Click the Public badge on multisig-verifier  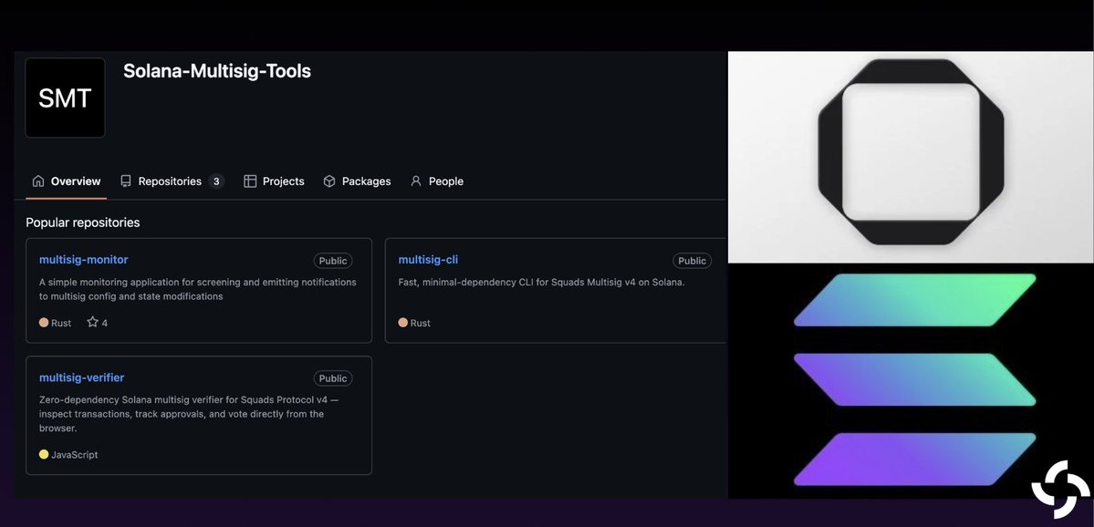tap(333, 378)
